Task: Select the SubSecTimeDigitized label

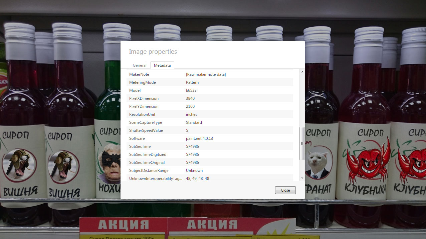Action: 148,155
